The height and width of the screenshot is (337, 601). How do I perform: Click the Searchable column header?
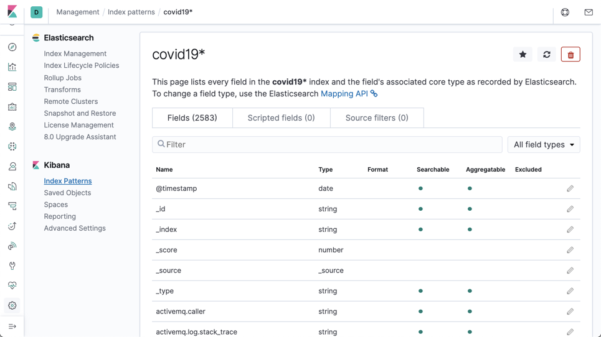click(x=433, y=170)
